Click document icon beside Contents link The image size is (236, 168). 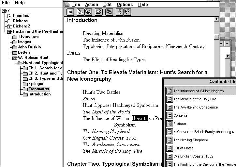170,115
